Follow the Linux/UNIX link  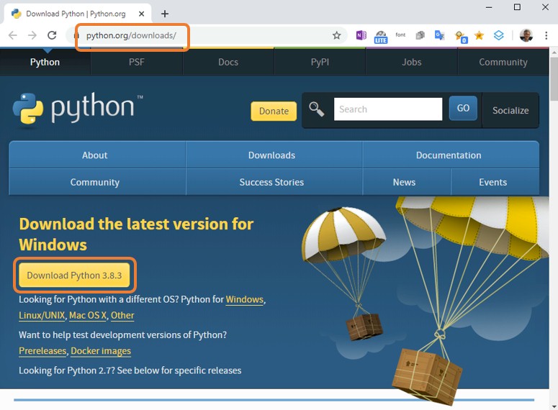[42, 315]
